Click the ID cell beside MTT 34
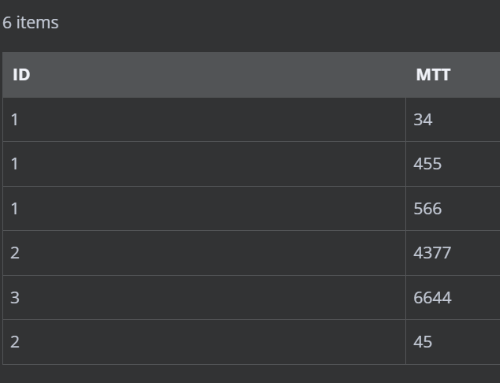Image resolution: width=500 pixels, height=383 pixels. [204, 120]
